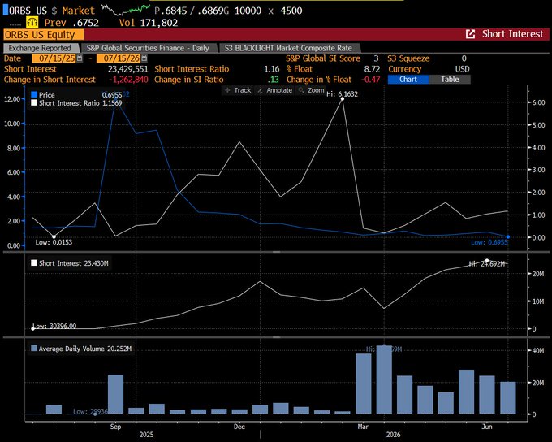Click the Hi: 6.1632 peak marker
This screenshot has height=442, width=552.
coord(343,98)
